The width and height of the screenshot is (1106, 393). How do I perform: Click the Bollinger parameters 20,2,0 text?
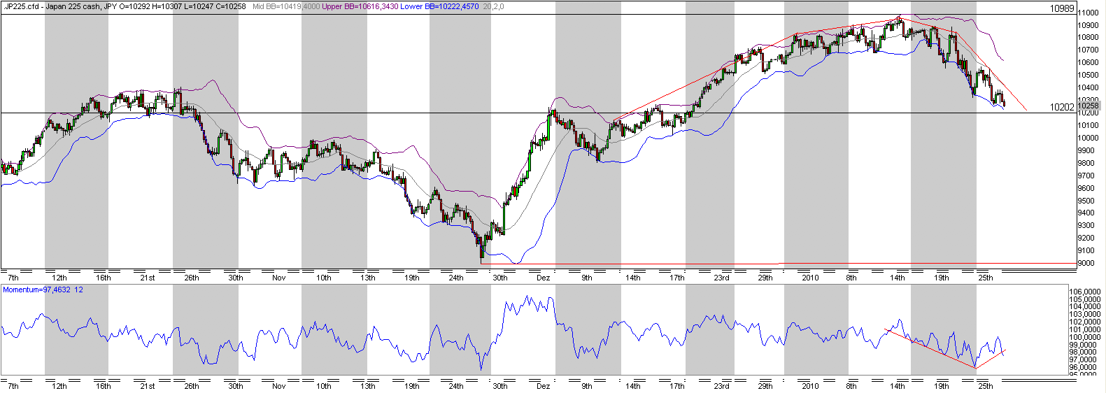[x=493, y=6]
